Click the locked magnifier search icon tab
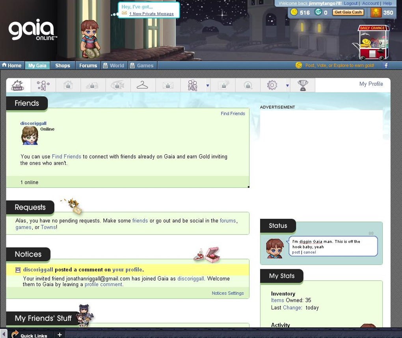 click(248, 85)
